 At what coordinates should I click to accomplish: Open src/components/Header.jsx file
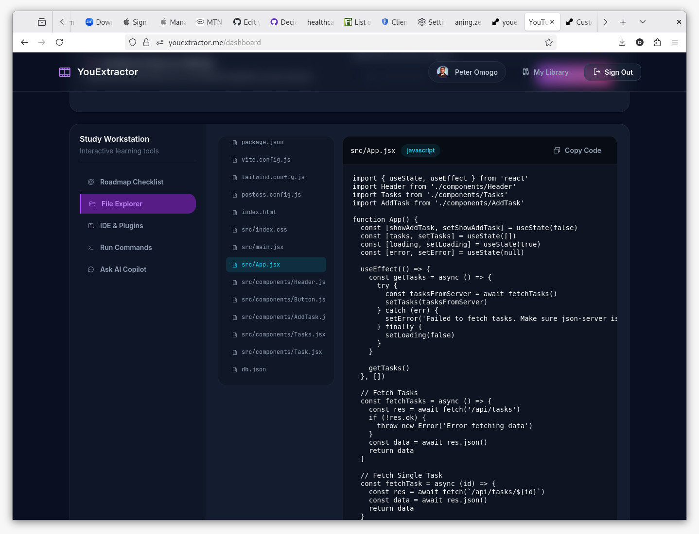click(276, 282)
